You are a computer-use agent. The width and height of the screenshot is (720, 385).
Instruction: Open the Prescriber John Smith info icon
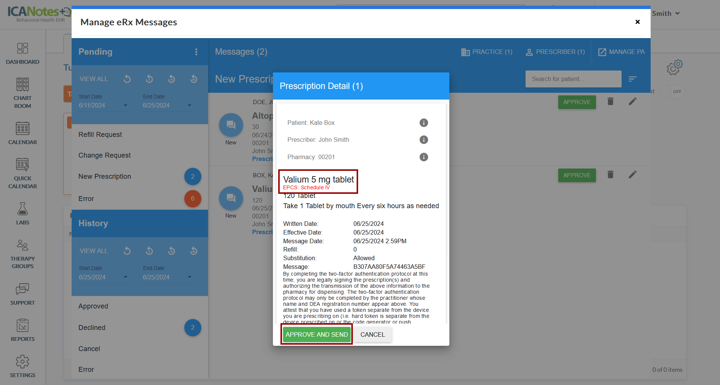(424, 140)
